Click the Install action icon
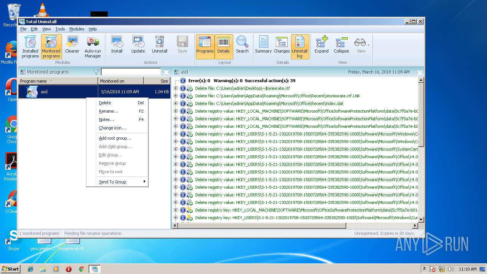Viewport: 487px width, 274px height. 117,45
